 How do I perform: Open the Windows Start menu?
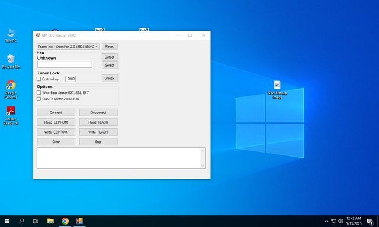coord(7,221)
